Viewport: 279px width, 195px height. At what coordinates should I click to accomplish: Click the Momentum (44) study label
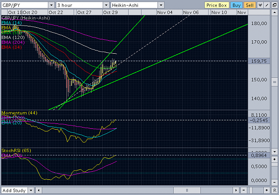click(x=19, y=113)
